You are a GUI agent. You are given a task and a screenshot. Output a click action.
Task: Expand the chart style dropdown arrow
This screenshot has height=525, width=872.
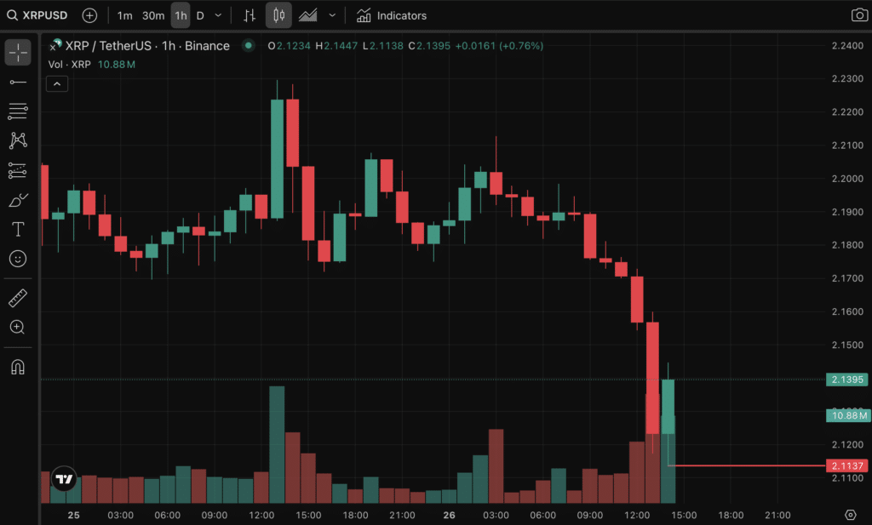[332, 15]
